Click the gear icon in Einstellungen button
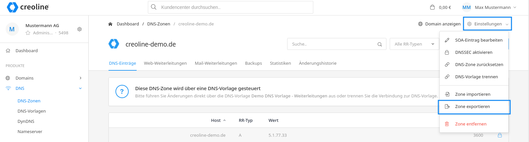Screen dimensions: 529x142 tap(469, 24)
